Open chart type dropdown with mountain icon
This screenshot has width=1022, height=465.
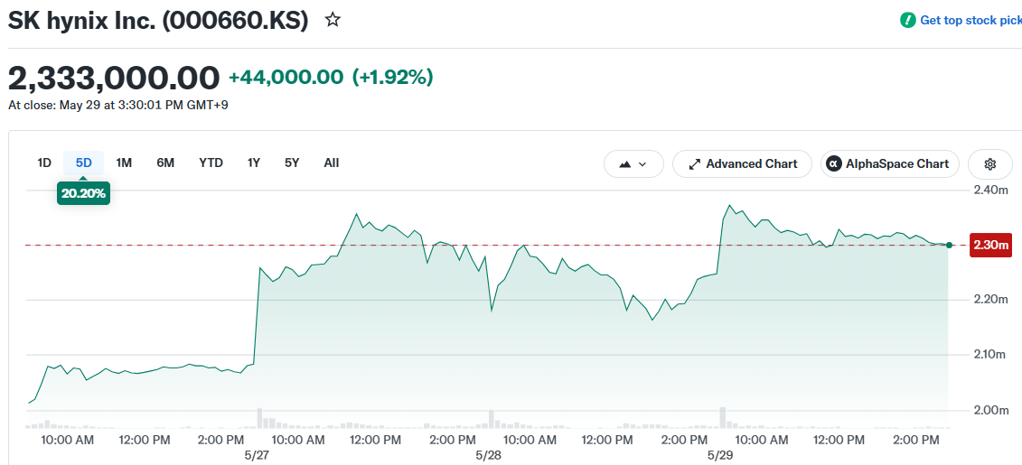(633, 164)
